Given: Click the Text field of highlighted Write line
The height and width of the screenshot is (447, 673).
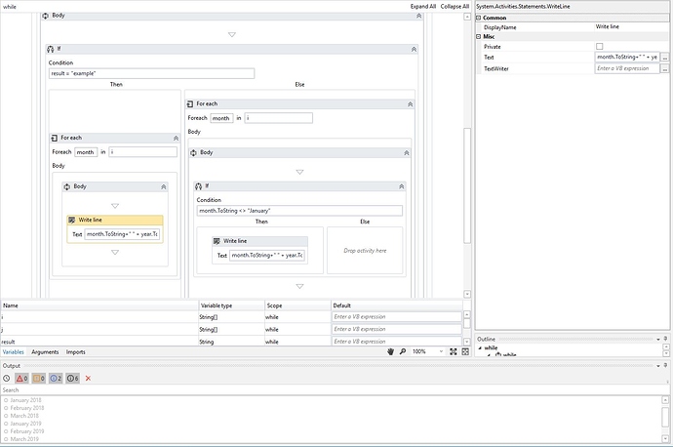Looking at the screenshot, I should click(122, 234).
